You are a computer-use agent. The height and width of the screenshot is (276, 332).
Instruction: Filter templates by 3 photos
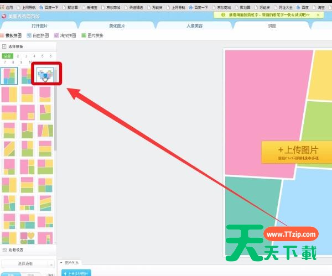tap(26, 56)
